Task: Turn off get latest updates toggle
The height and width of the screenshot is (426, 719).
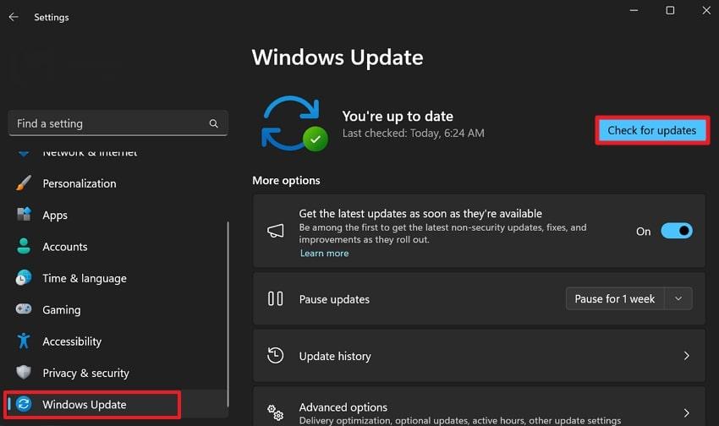Action: click(677, 231)
